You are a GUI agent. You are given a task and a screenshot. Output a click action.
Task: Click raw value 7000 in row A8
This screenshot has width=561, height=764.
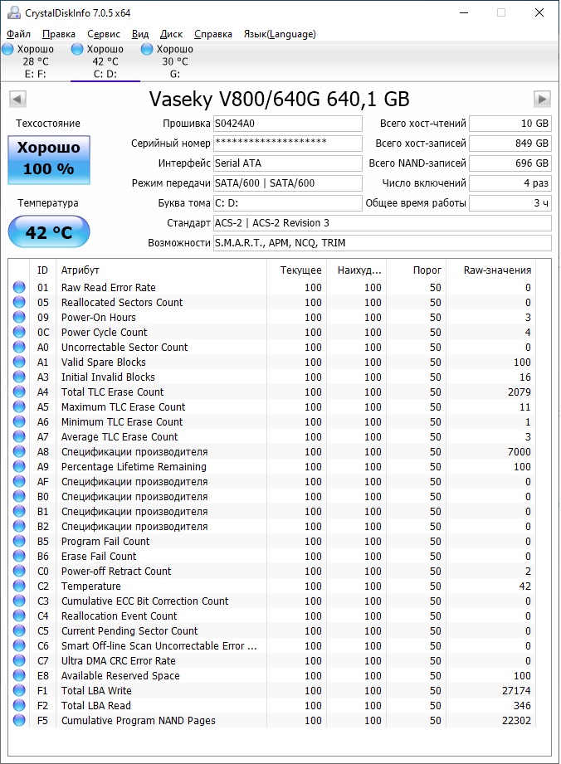(x=519, y=451)
